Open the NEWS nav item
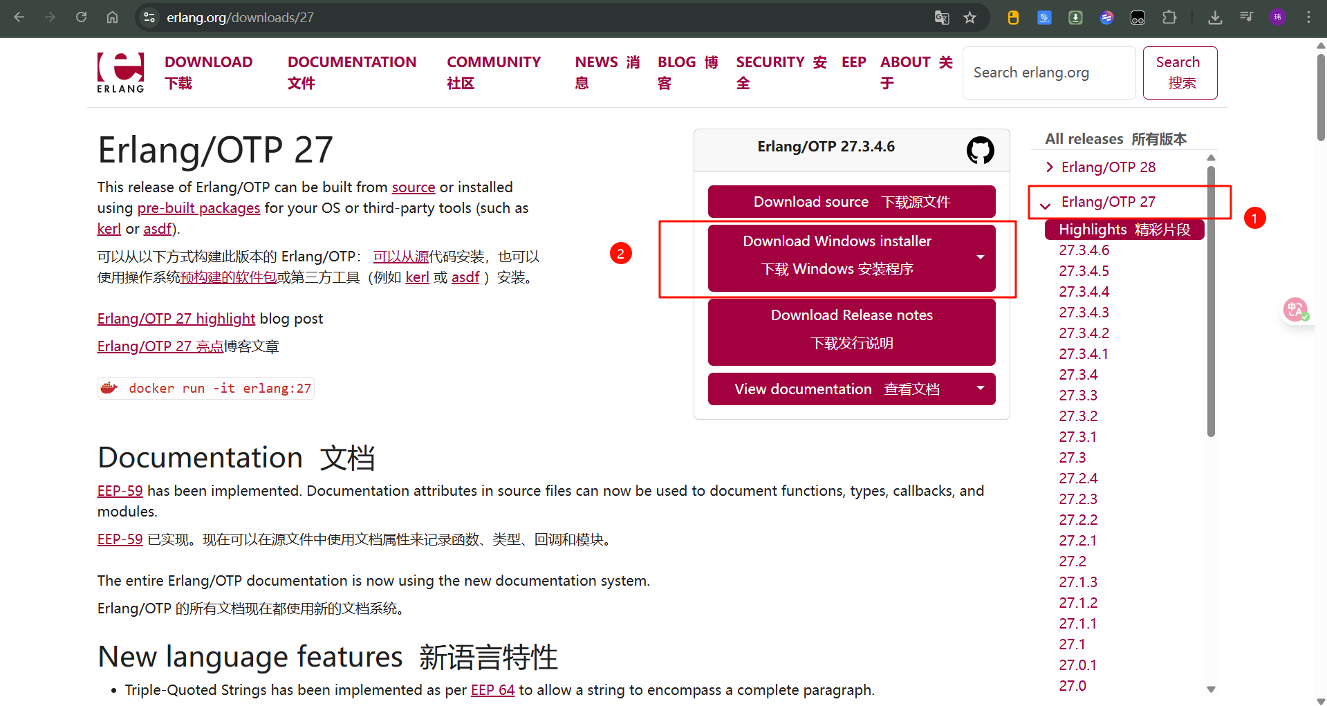Viewport: 1327px width, 706px height. 607,73
